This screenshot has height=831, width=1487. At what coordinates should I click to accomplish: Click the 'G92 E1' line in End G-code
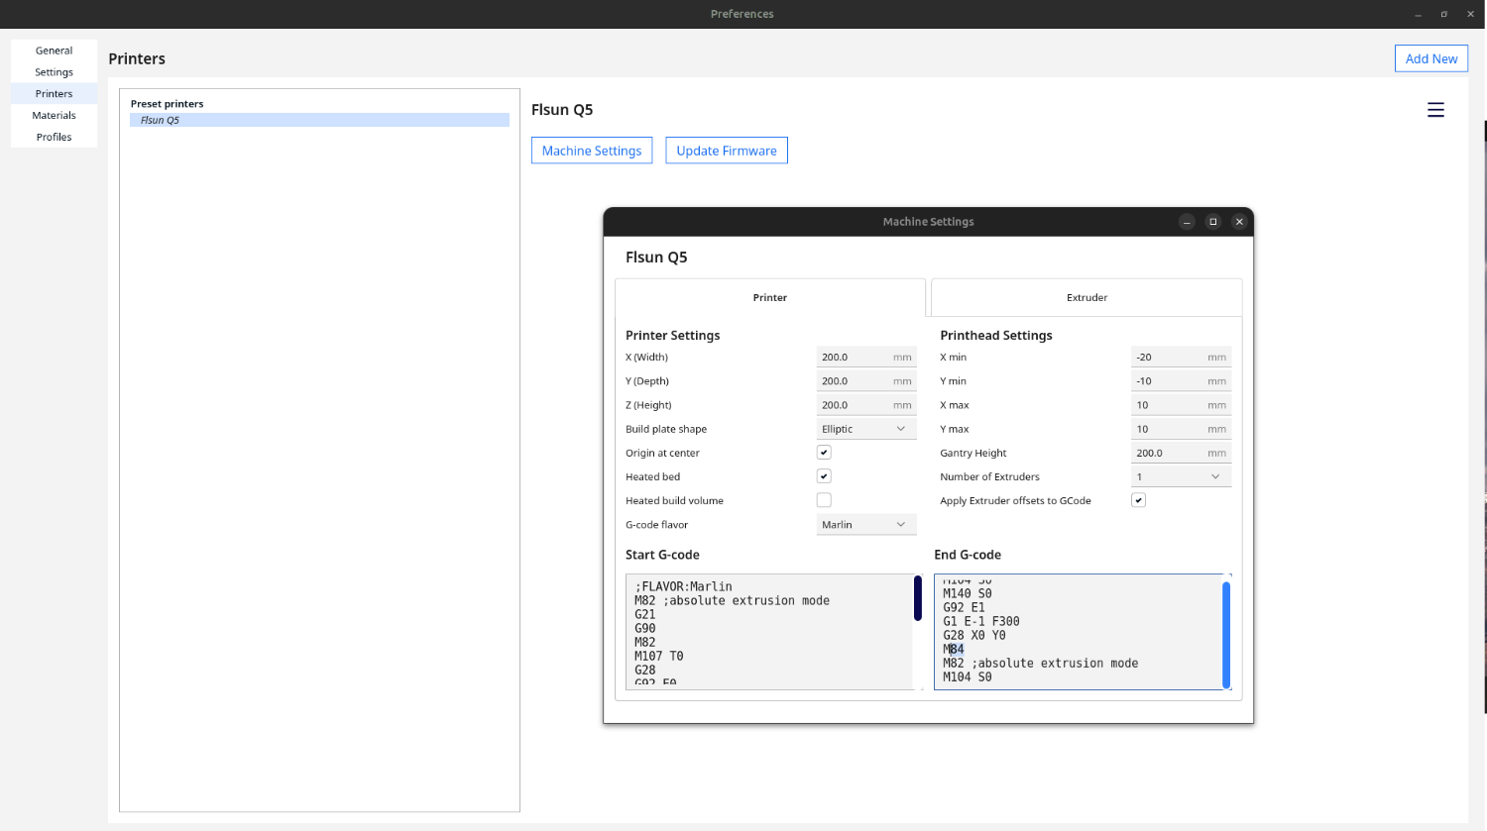click(x=964, y=608)
